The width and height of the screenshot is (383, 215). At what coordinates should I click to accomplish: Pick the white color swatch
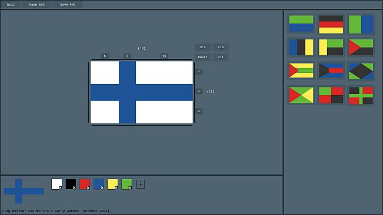56,183
